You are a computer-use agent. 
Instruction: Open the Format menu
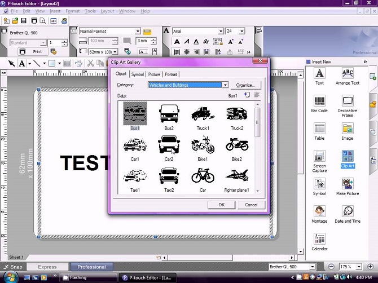point(72,11)
